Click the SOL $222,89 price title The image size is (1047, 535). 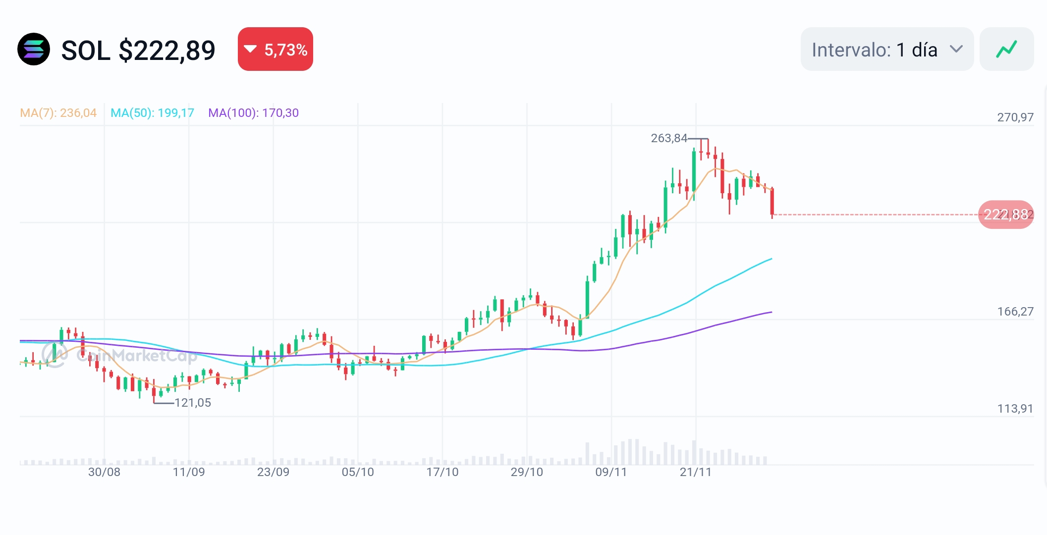138,51
